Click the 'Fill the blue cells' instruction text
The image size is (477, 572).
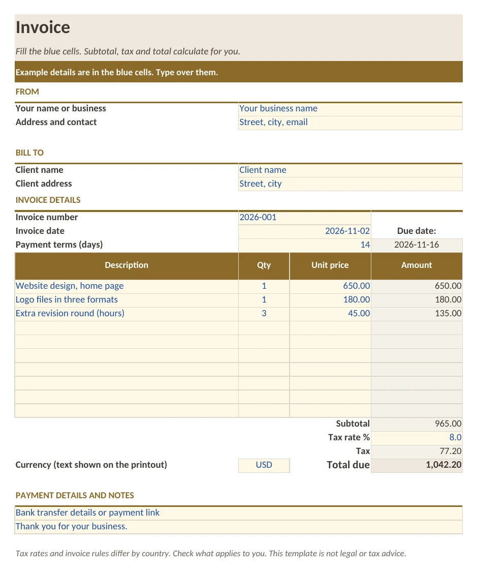point(128,52)
